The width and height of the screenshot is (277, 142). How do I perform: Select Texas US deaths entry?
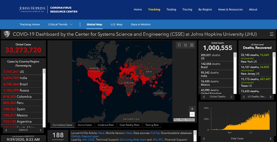pyautogui.click(x=256, y=82)
